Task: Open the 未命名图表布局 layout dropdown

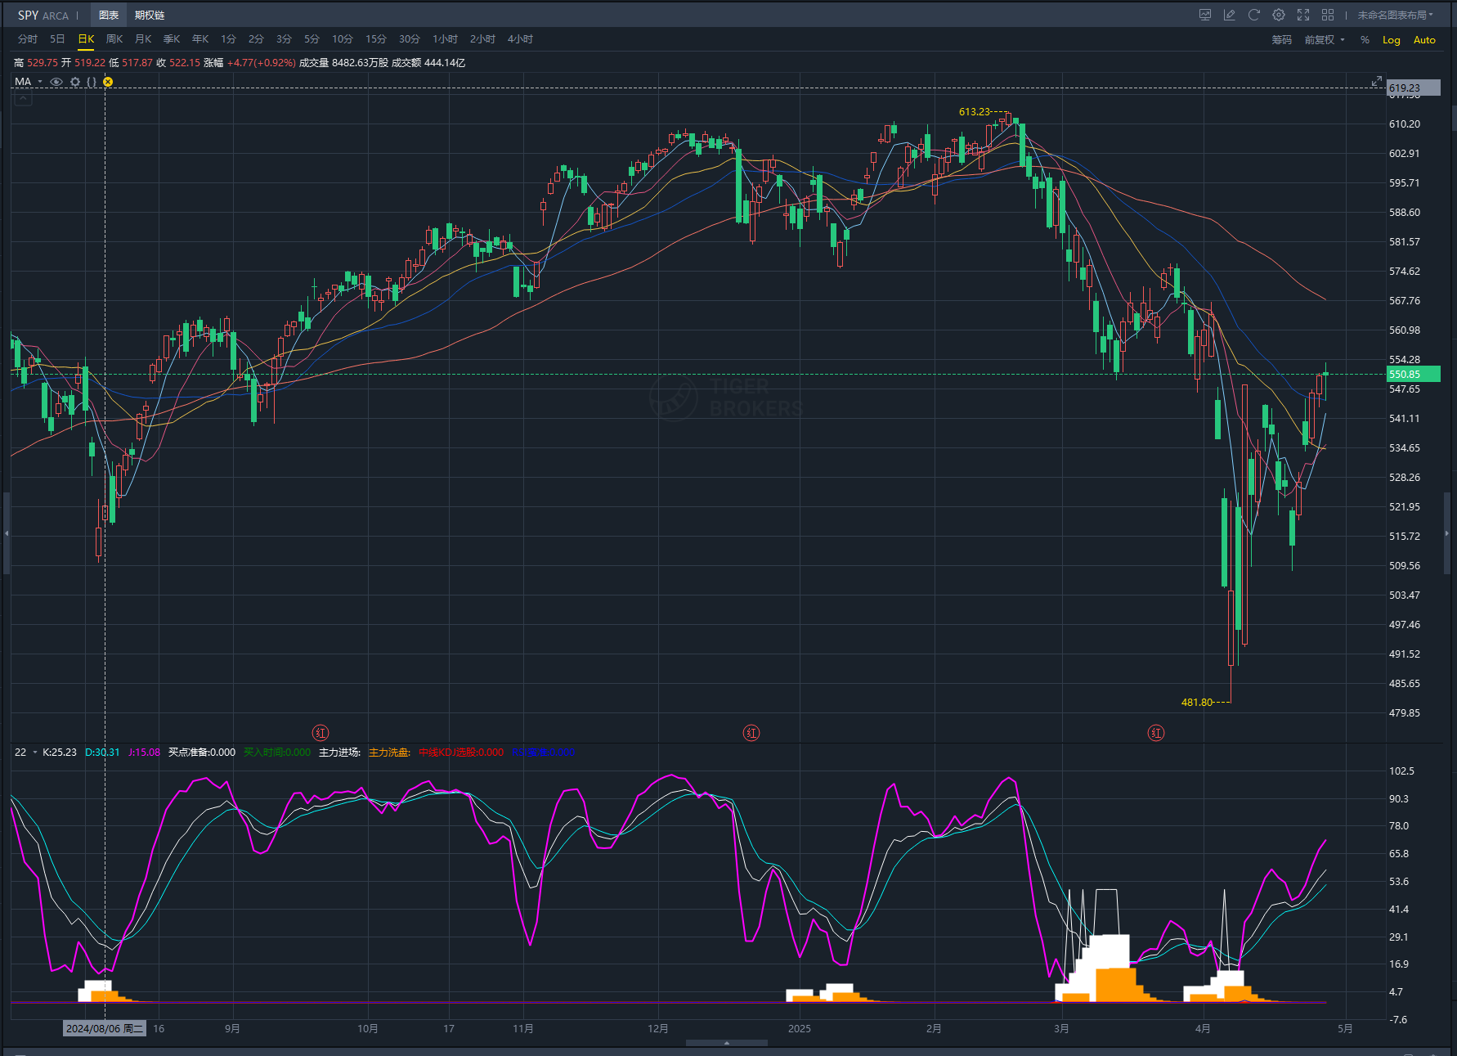Action: 1396,15
